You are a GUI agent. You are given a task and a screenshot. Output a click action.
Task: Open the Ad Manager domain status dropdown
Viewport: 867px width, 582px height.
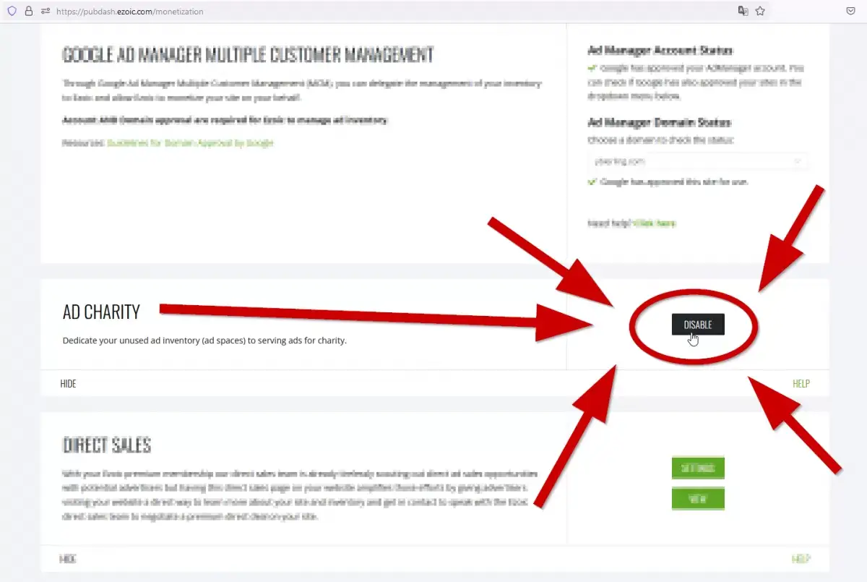[x=698, y=161]
